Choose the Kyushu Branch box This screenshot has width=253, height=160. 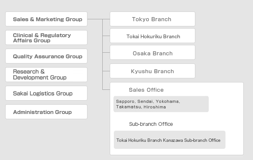(152, 71)
